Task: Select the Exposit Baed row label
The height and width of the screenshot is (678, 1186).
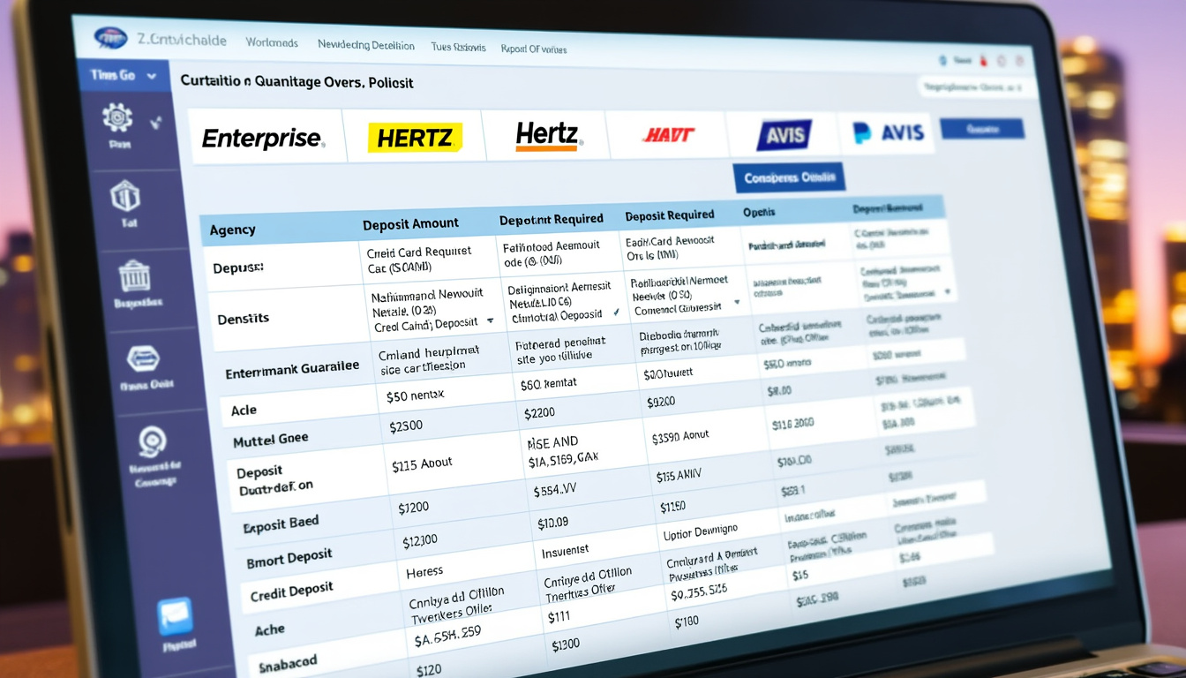Action: coord(281,524)
